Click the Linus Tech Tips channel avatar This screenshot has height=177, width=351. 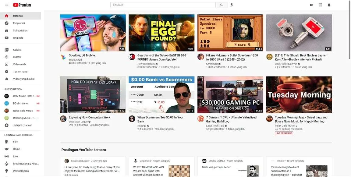point(200,119)
